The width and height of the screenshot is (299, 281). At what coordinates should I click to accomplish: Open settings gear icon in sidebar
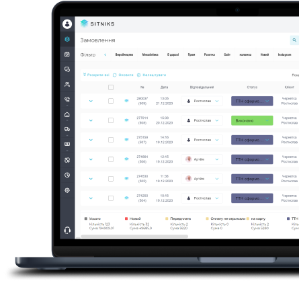click(x=67, y=190)
